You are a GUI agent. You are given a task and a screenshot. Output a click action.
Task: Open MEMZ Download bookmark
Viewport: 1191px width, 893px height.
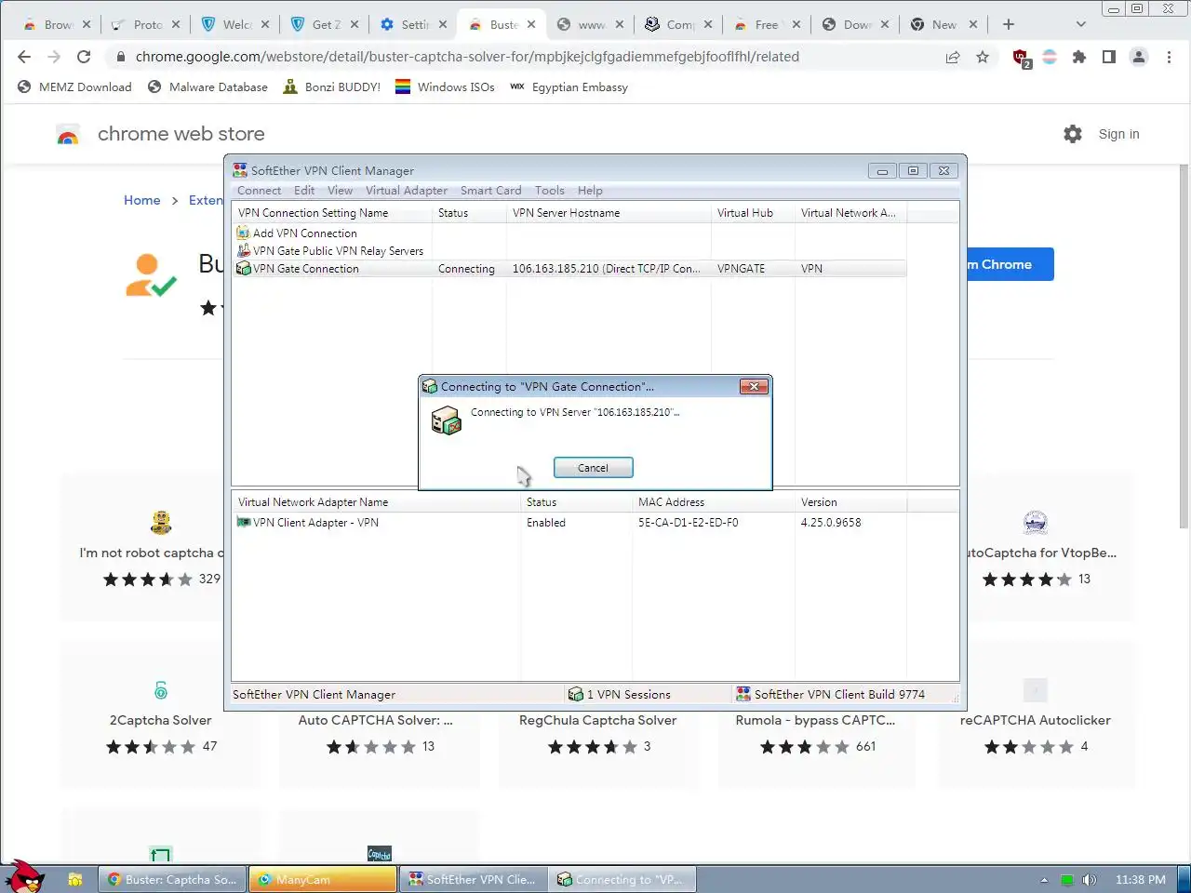point(74,87)
